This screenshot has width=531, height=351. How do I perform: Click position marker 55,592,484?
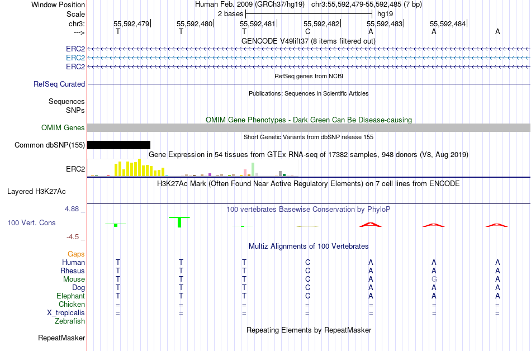pos(448,23)
